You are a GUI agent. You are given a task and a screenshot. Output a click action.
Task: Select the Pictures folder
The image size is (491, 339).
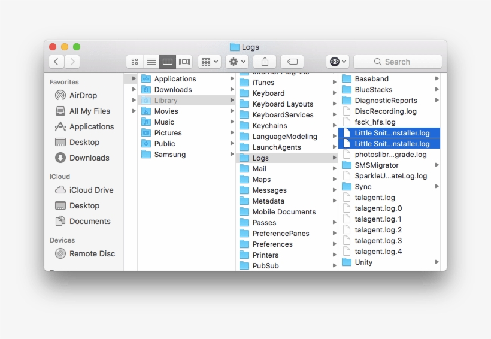coord(187,133)
